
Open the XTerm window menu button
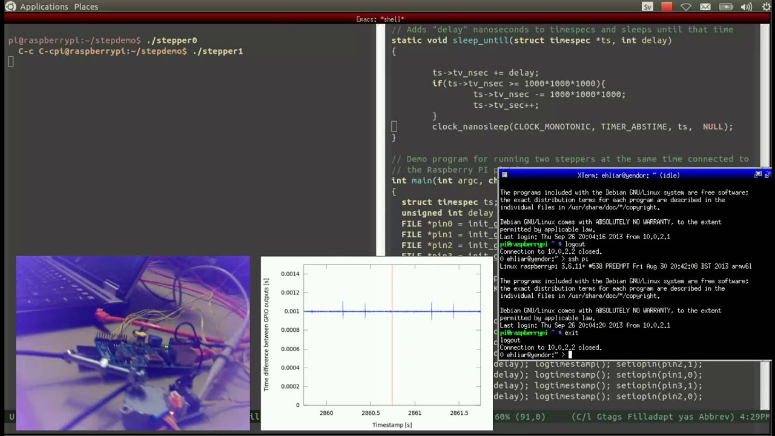(504, 175)
